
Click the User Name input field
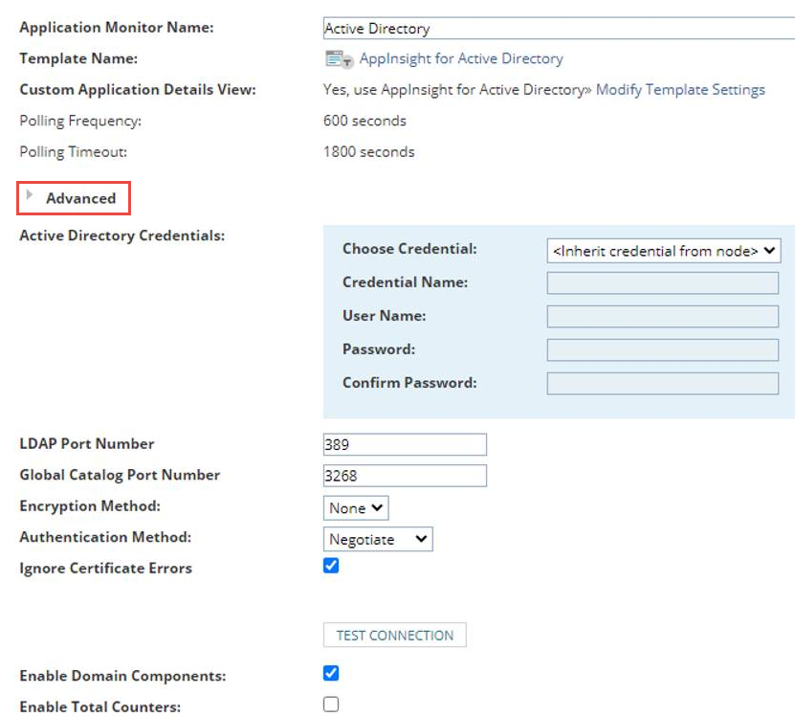tap(662, 316)
